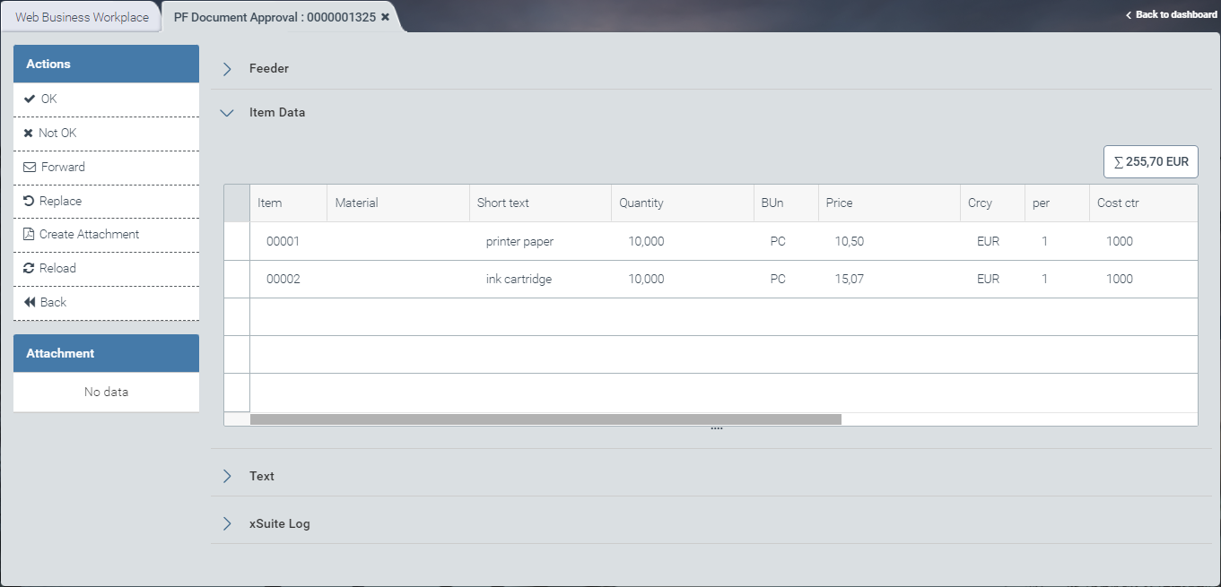Expand the Feeder section
This screenshot has width=1221, height=587.
(226, 68)
